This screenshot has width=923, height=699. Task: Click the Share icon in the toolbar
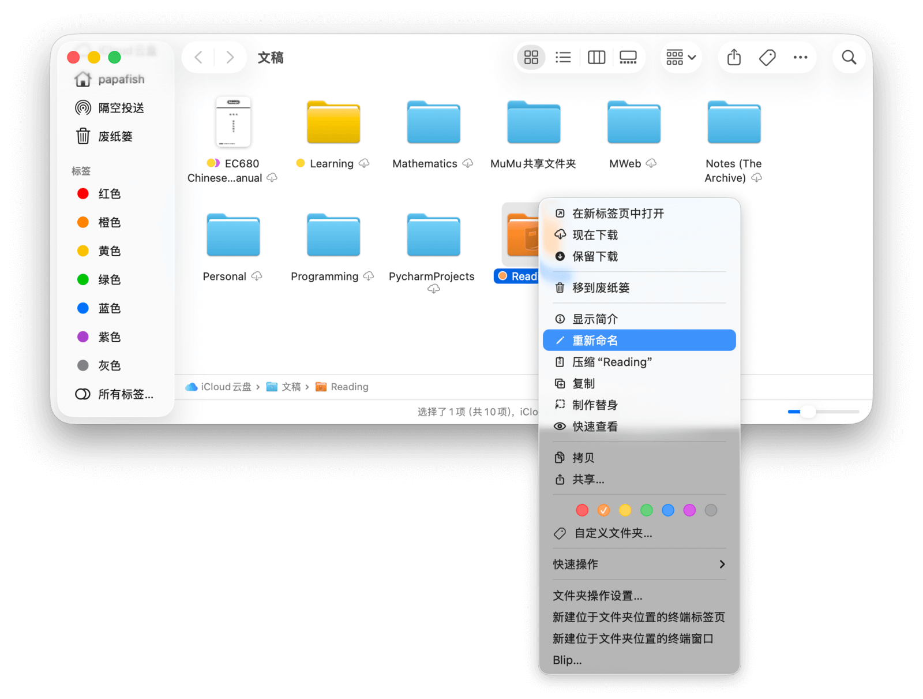point(734,57)
